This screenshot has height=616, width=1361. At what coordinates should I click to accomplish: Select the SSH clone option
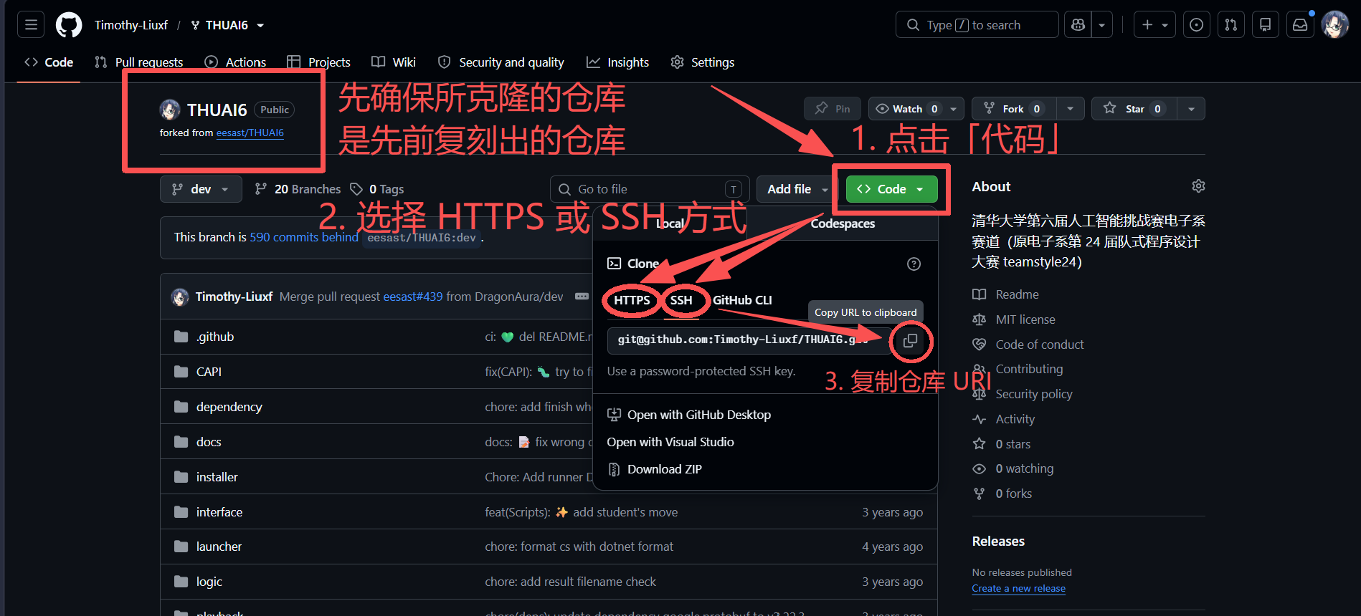coord(681,300)
